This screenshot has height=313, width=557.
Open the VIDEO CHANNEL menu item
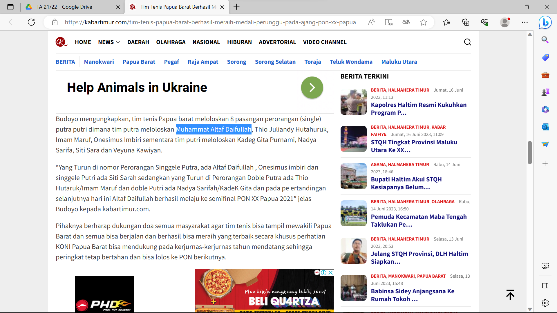[x=325, y=42]
